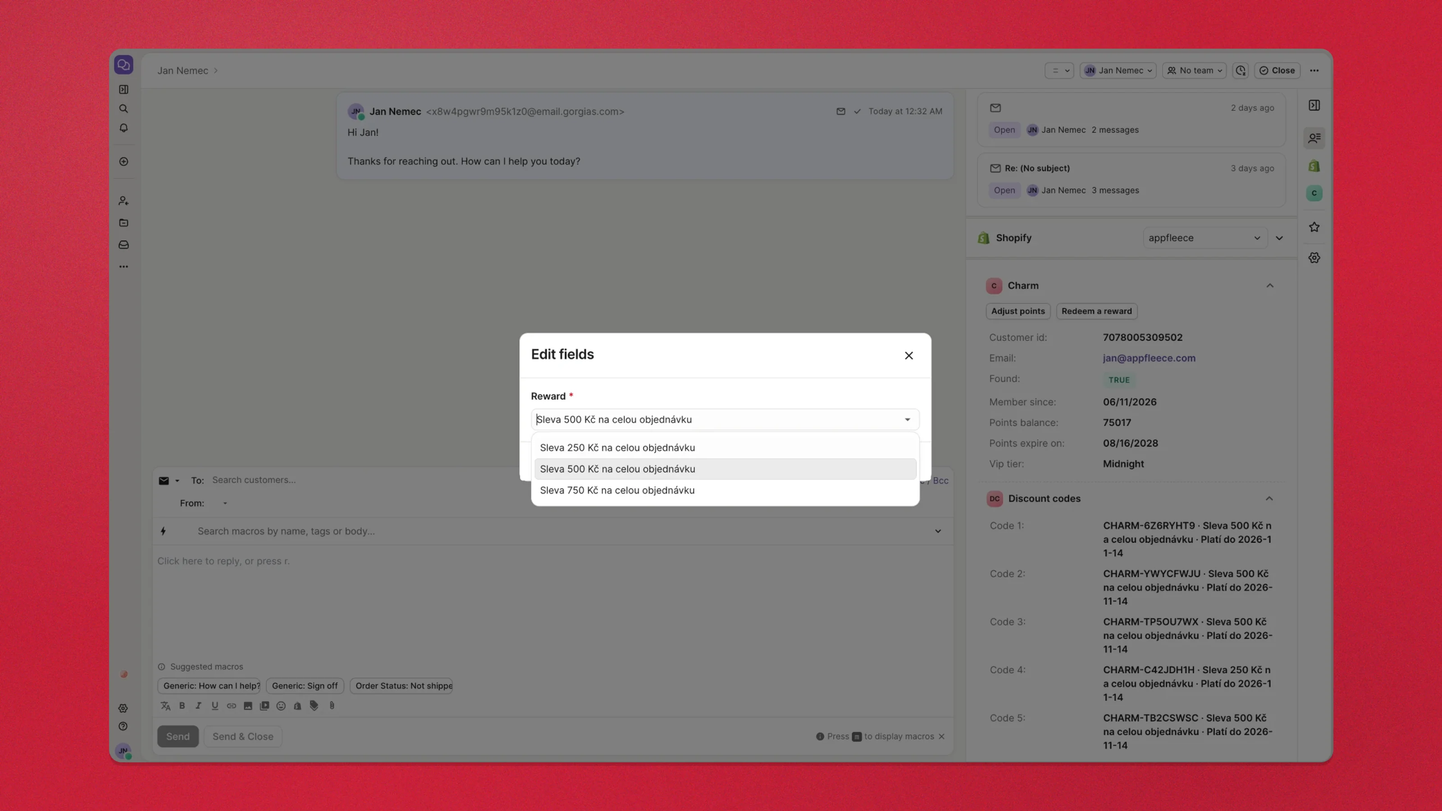Screen dimensions: 1442x811
Task: Open the notifications bell icon
Action: 124,128
